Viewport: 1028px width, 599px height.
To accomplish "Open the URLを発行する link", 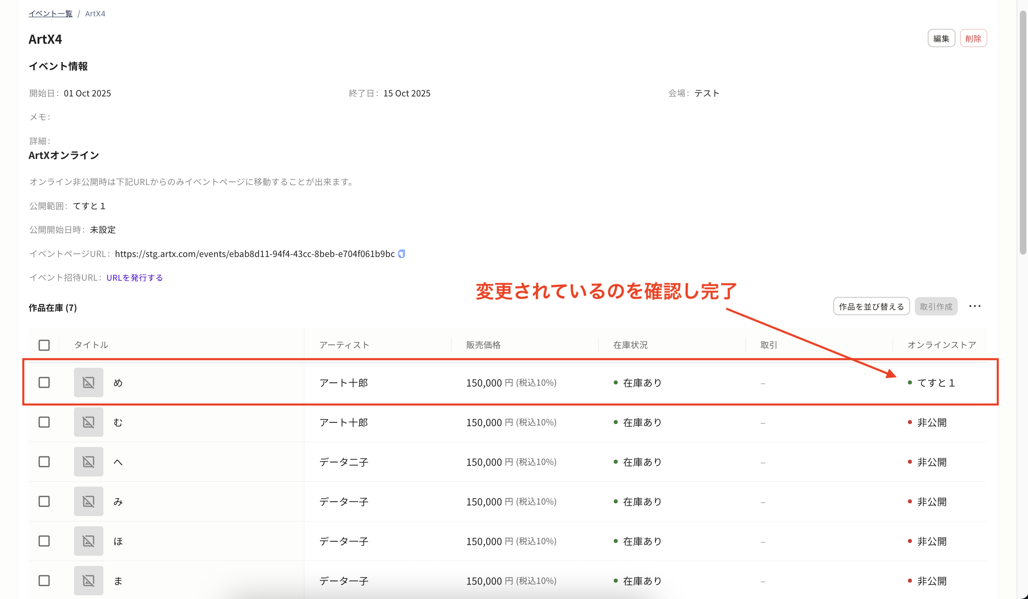I will (134, 277).
